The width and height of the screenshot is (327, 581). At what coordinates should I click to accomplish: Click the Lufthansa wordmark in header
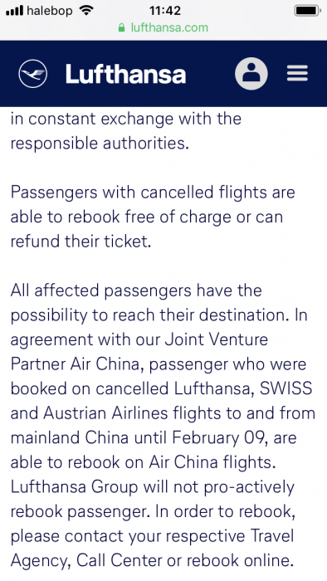tap(125, 73)
